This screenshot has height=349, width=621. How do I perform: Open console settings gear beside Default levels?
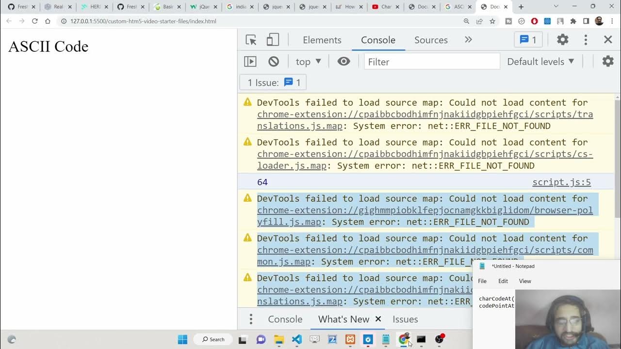coord(607,62)
